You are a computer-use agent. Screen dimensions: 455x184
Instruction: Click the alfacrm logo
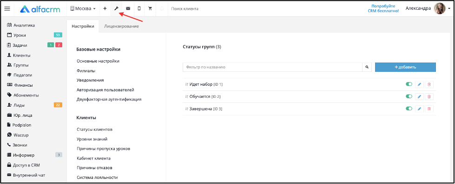40,9
